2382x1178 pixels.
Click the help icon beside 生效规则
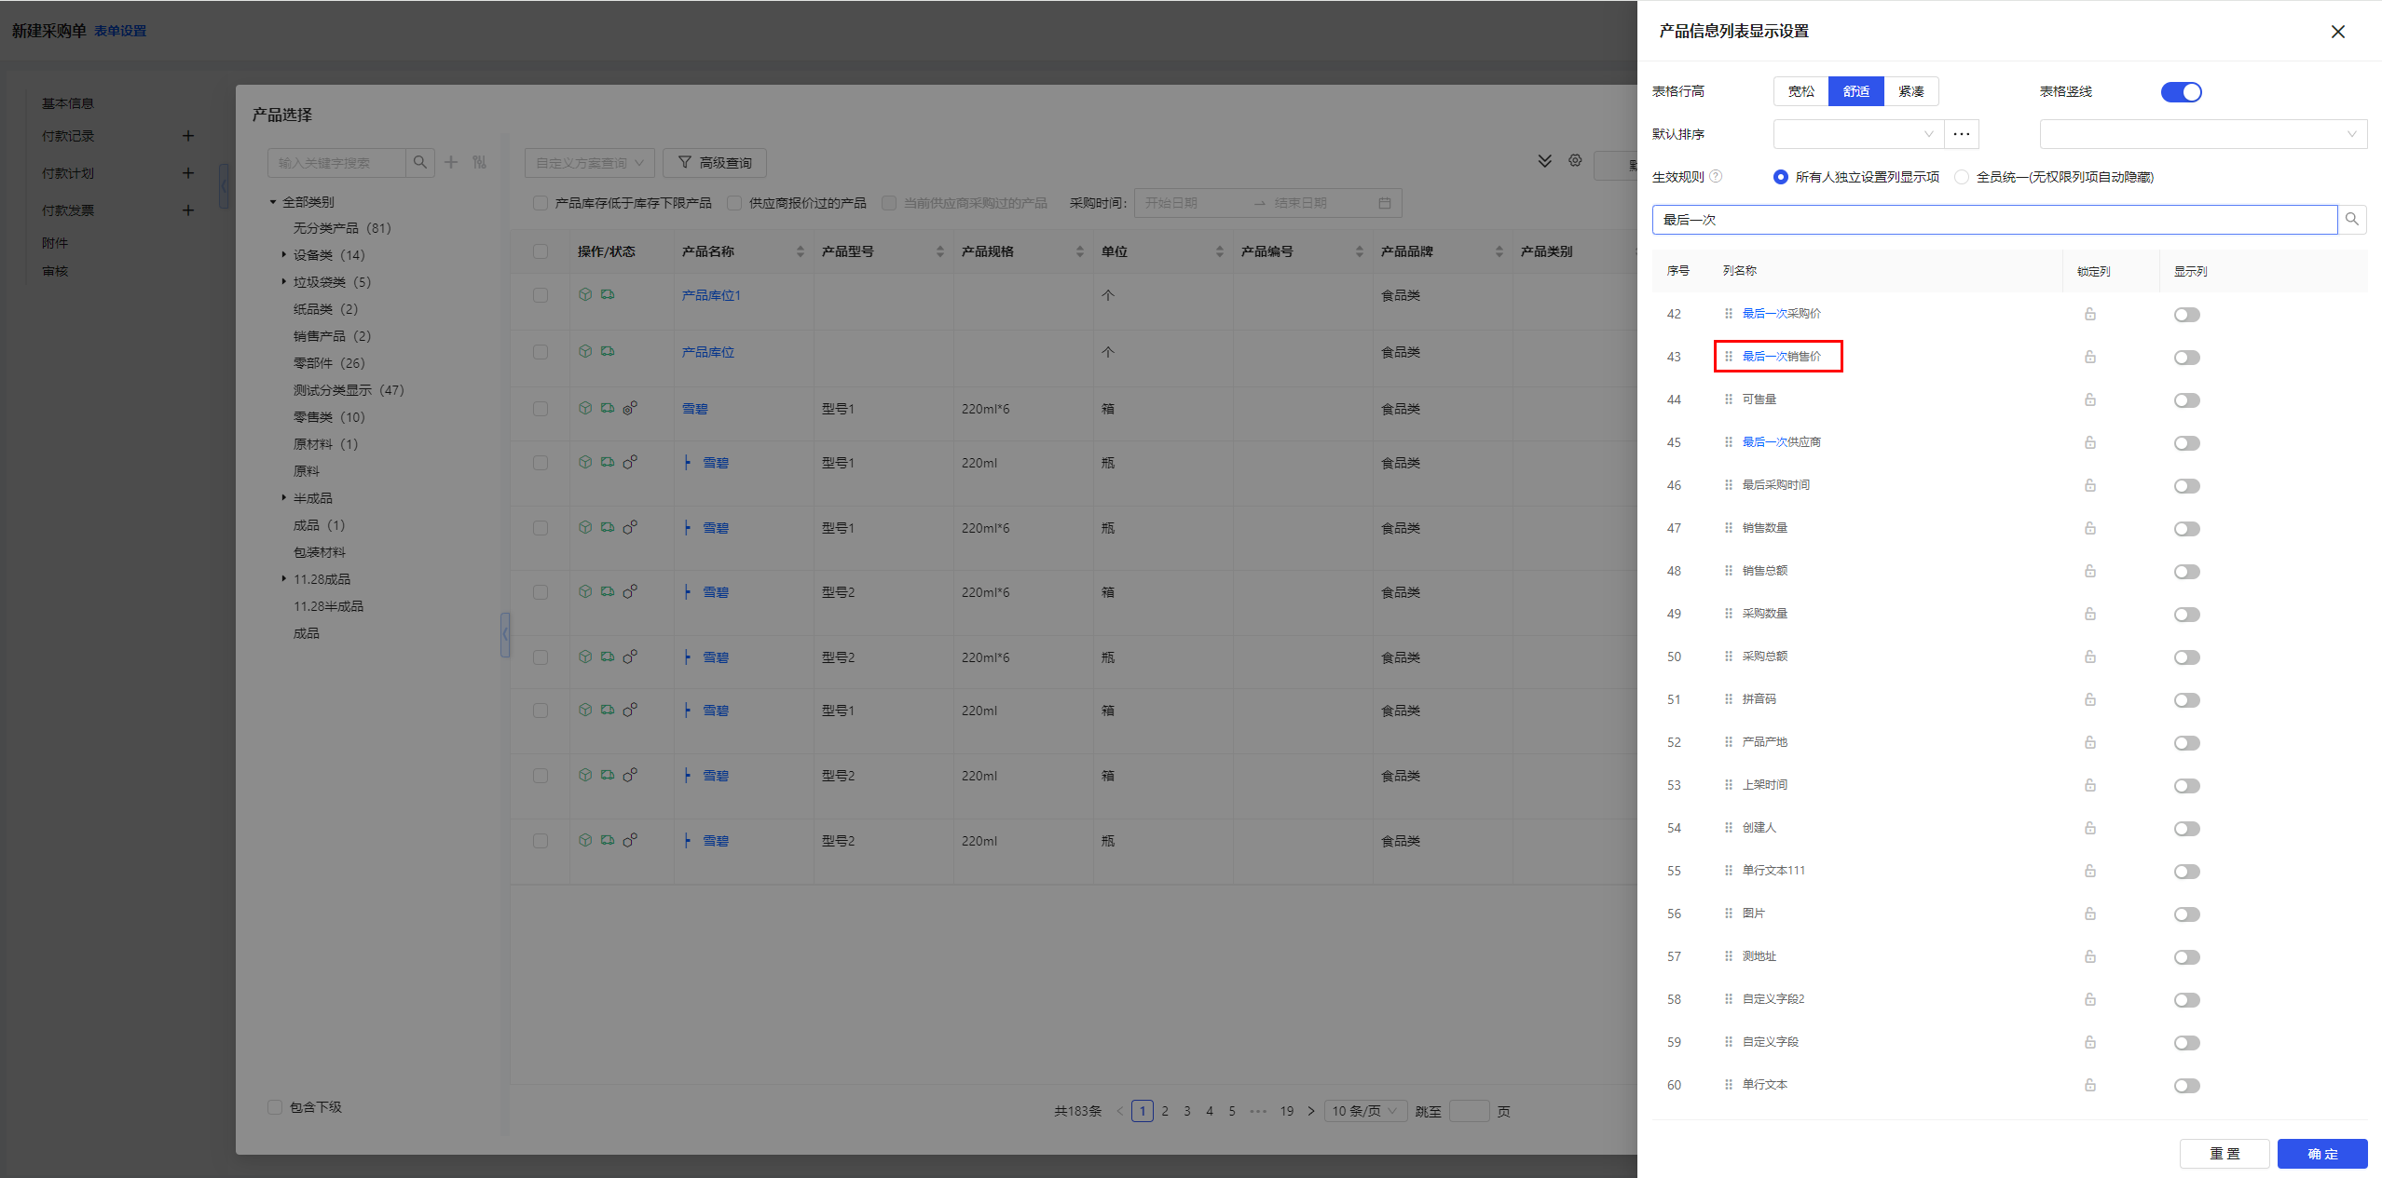[x=1716, y=177]
